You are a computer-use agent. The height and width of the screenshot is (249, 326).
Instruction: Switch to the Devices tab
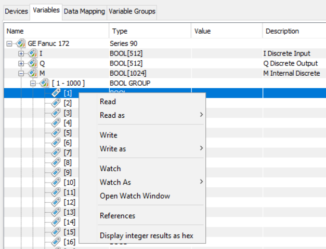16,11
